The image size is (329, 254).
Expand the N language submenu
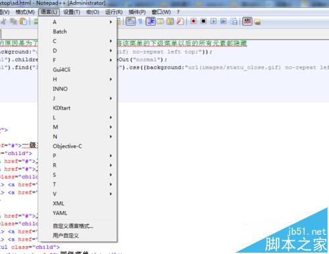tap(78, 137)
